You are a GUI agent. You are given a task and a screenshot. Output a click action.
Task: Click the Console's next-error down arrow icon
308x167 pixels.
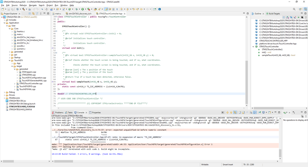[x=228, y=113]
